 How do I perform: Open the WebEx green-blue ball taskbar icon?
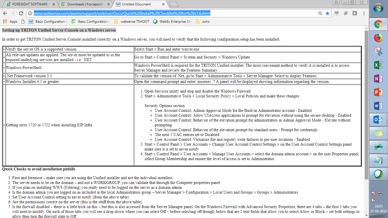point(378,174)
